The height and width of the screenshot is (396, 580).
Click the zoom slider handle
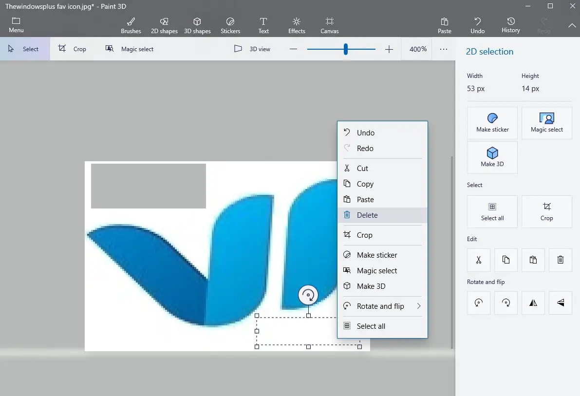tap(345, 49)
